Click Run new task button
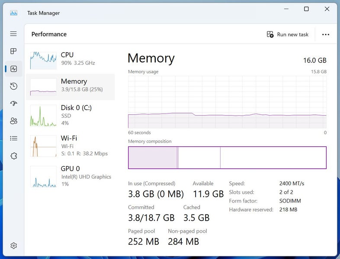The width and height of the screenshot is (340, 259). pyautogui.click(x=288, y=35)
